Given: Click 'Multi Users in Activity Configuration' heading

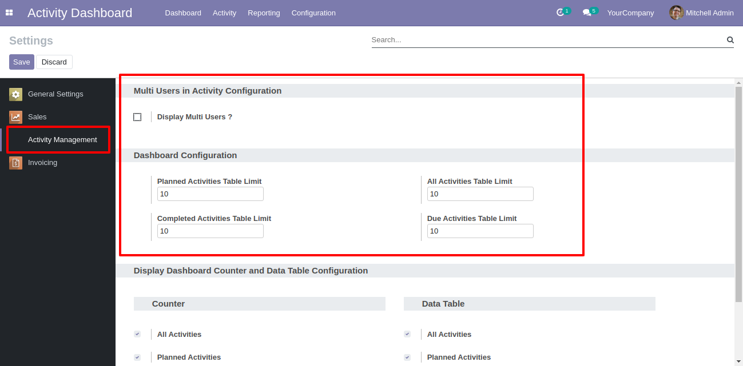Looking at the screenshot, I should (x=208, y=91).
